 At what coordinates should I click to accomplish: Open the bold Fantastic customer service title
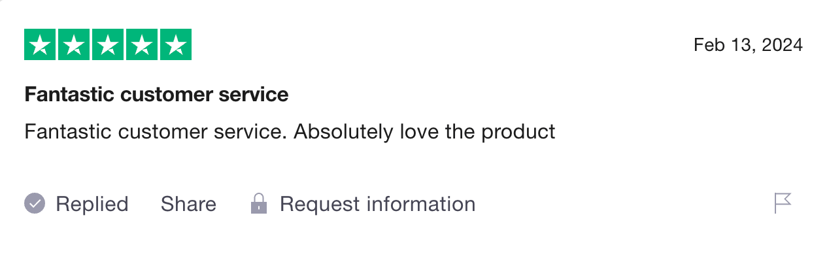(x=156, y=94)
